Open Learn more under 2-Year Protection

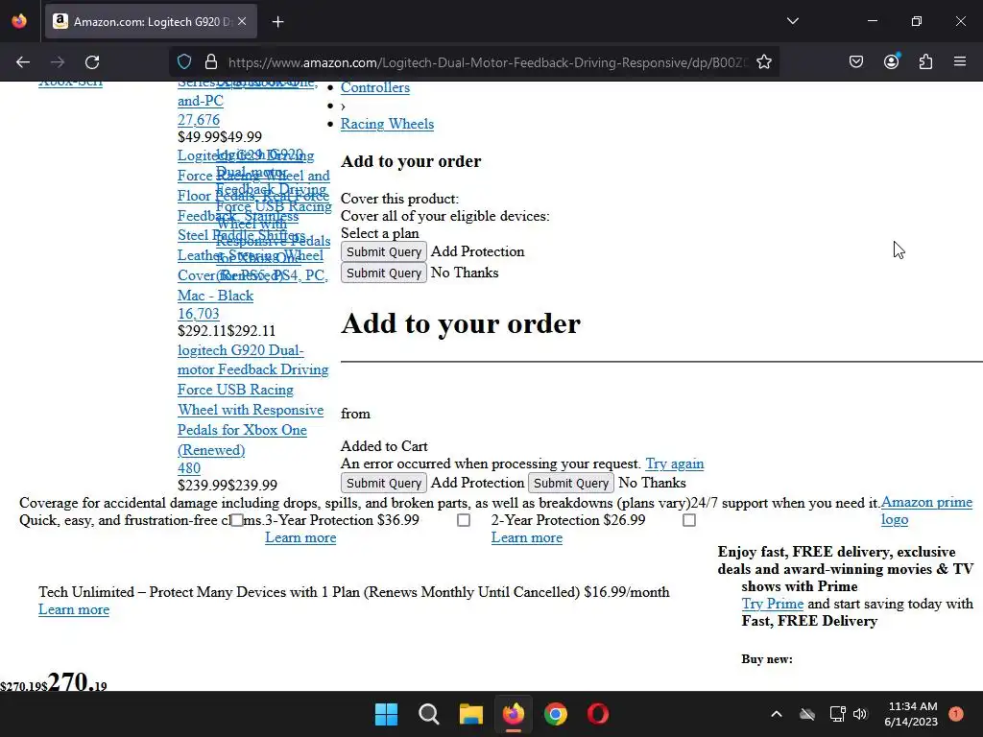[x=527, y=537]
